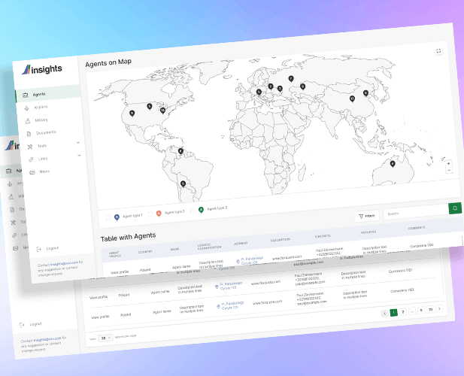This screenshot has width=464, height=376.
Task: Open address pin icon in front table row
Action: 238,262
